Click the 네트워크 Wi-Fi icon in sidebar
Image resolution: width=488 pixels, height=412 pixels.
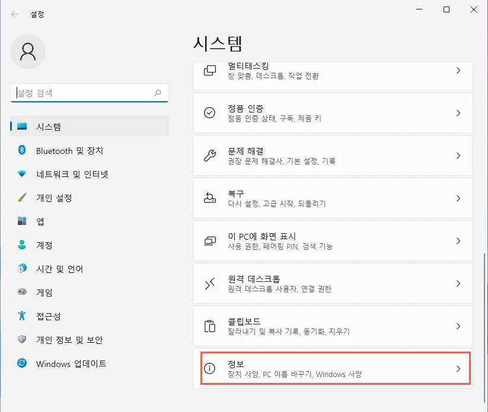pyautogui.click(x=22, y=173)
